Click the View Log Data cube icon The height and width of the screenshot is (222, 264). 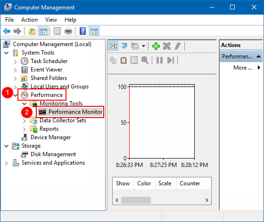[x=124, y=46]
